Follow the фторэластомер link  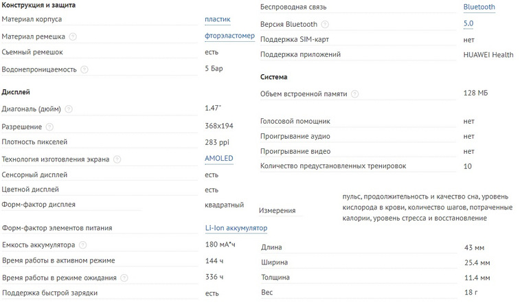click(x=229, y=36)
